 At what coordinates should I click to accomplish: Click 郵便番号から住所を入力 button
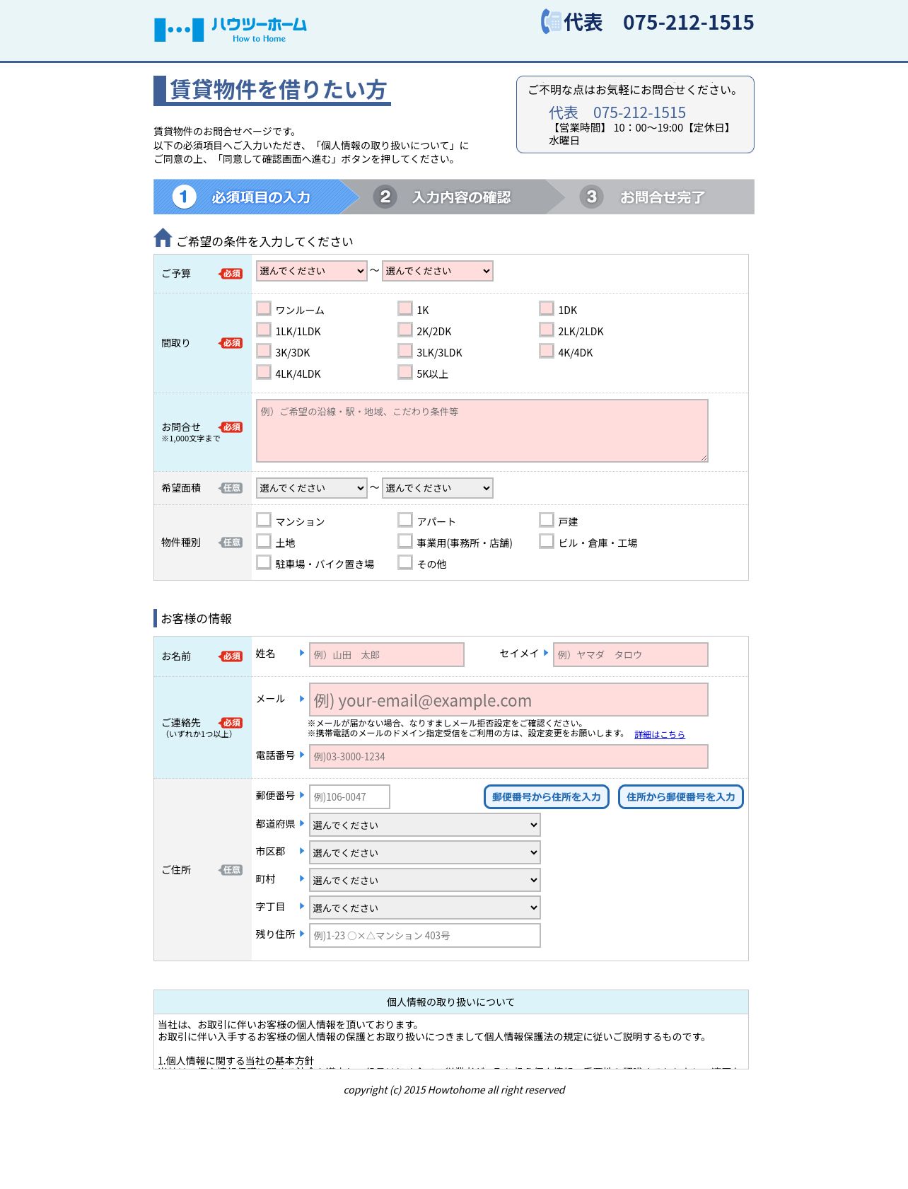[x=546, y=797]
